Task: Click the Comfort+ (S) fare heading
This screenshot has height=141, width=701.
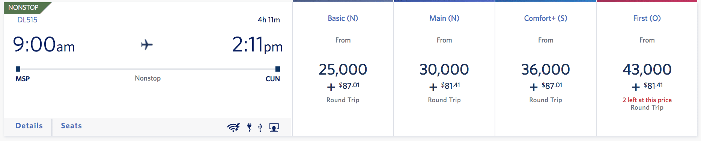Action: pos(546,18)
